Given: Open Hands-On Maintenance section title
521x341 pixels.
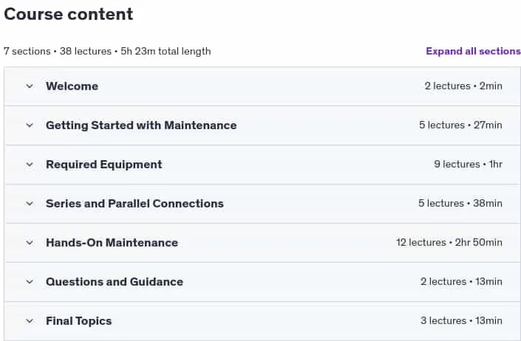Looking at the screenshot, I should click(x=112, y=243).
